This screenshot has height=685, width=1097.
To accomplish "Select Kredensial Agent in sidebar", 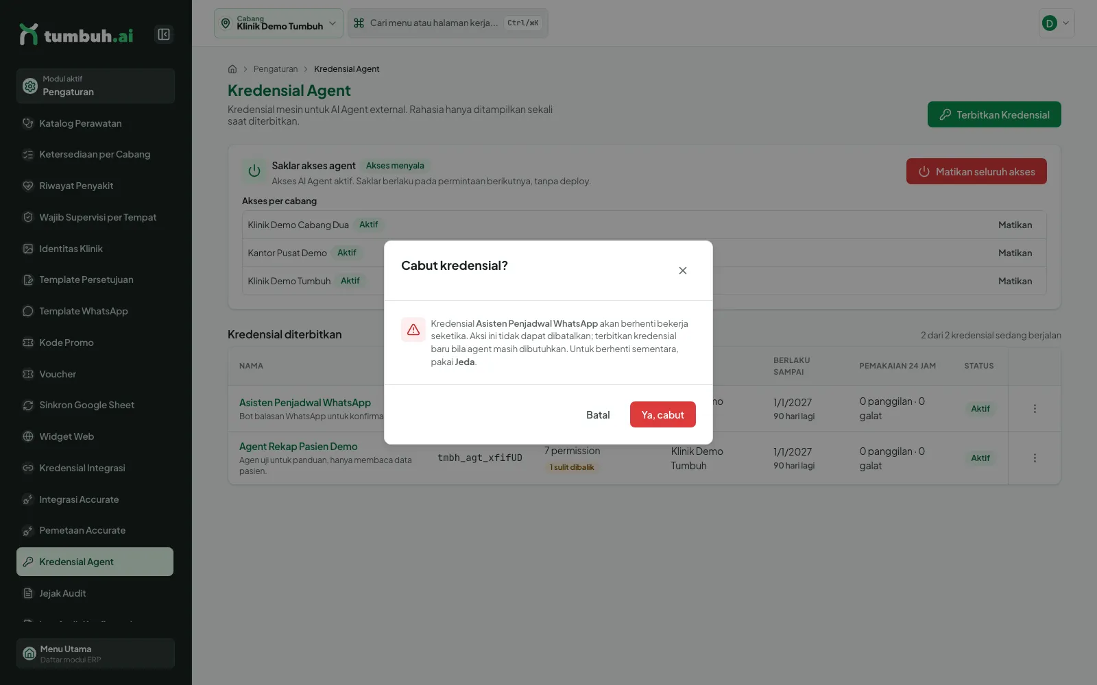I will tap(95, 562).
